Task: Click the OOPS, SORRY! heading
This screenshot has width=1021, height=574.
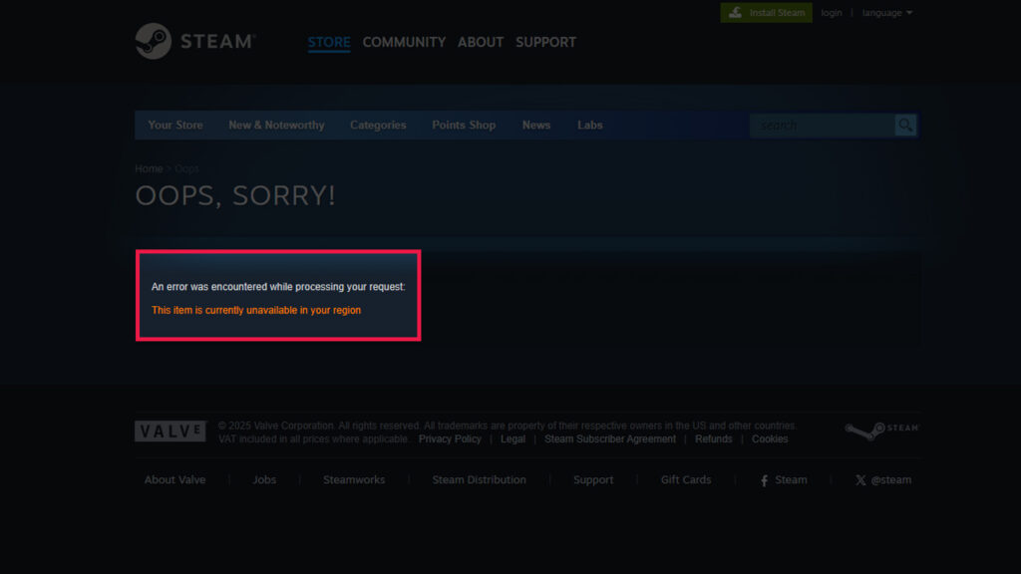Action: tap(235, 195)
